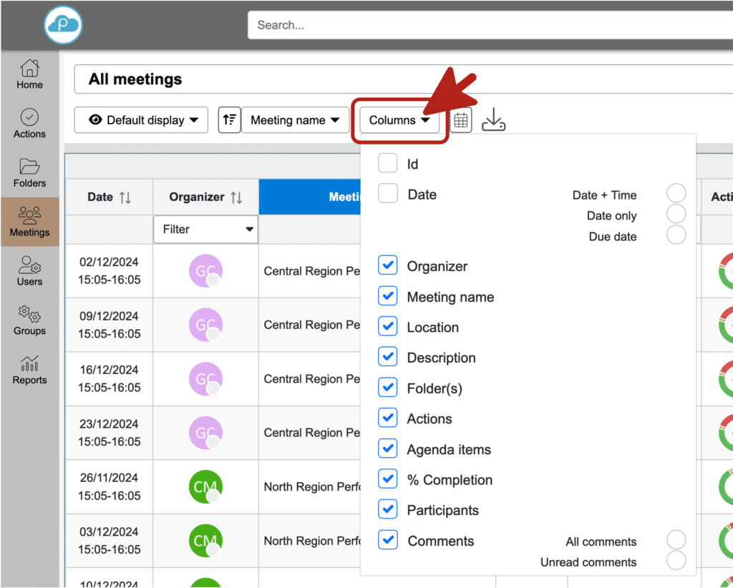The image size is (733, 588).
Task: Click the download export icon
Action: [x=494, y=121]
